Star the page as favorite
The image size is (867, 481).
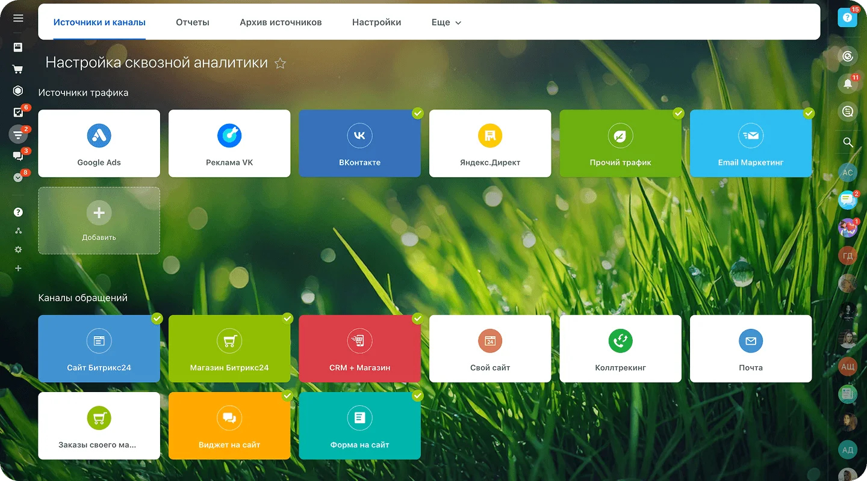[x=280, y=63]
